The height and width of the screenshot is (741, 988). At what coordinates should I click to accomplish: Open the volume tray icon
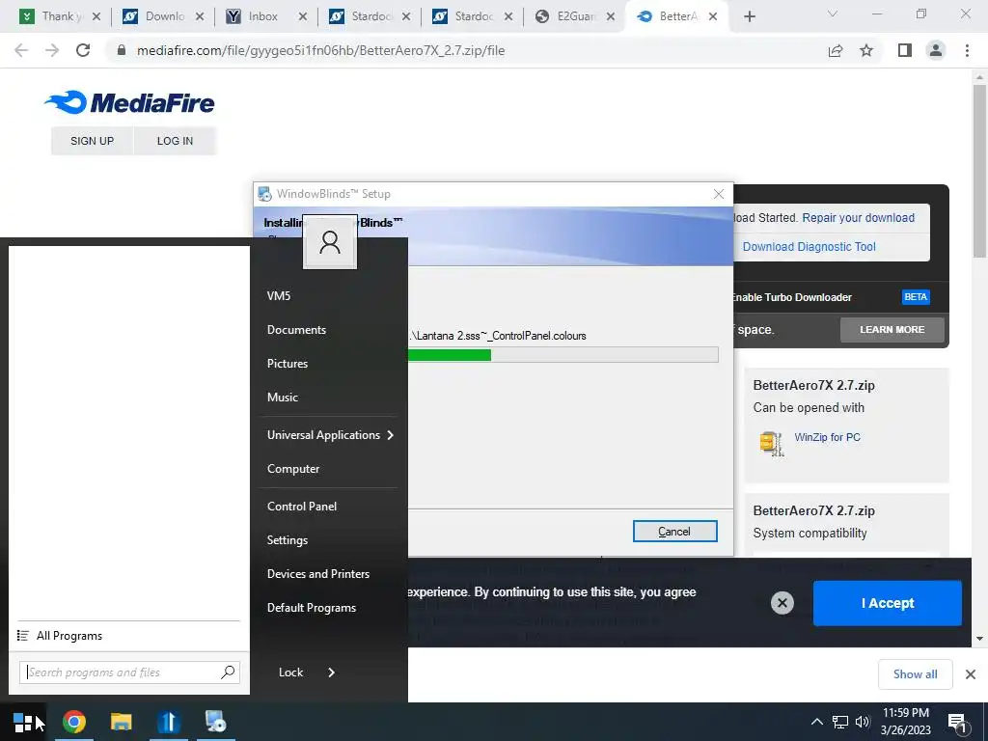[x=863, y=722]
